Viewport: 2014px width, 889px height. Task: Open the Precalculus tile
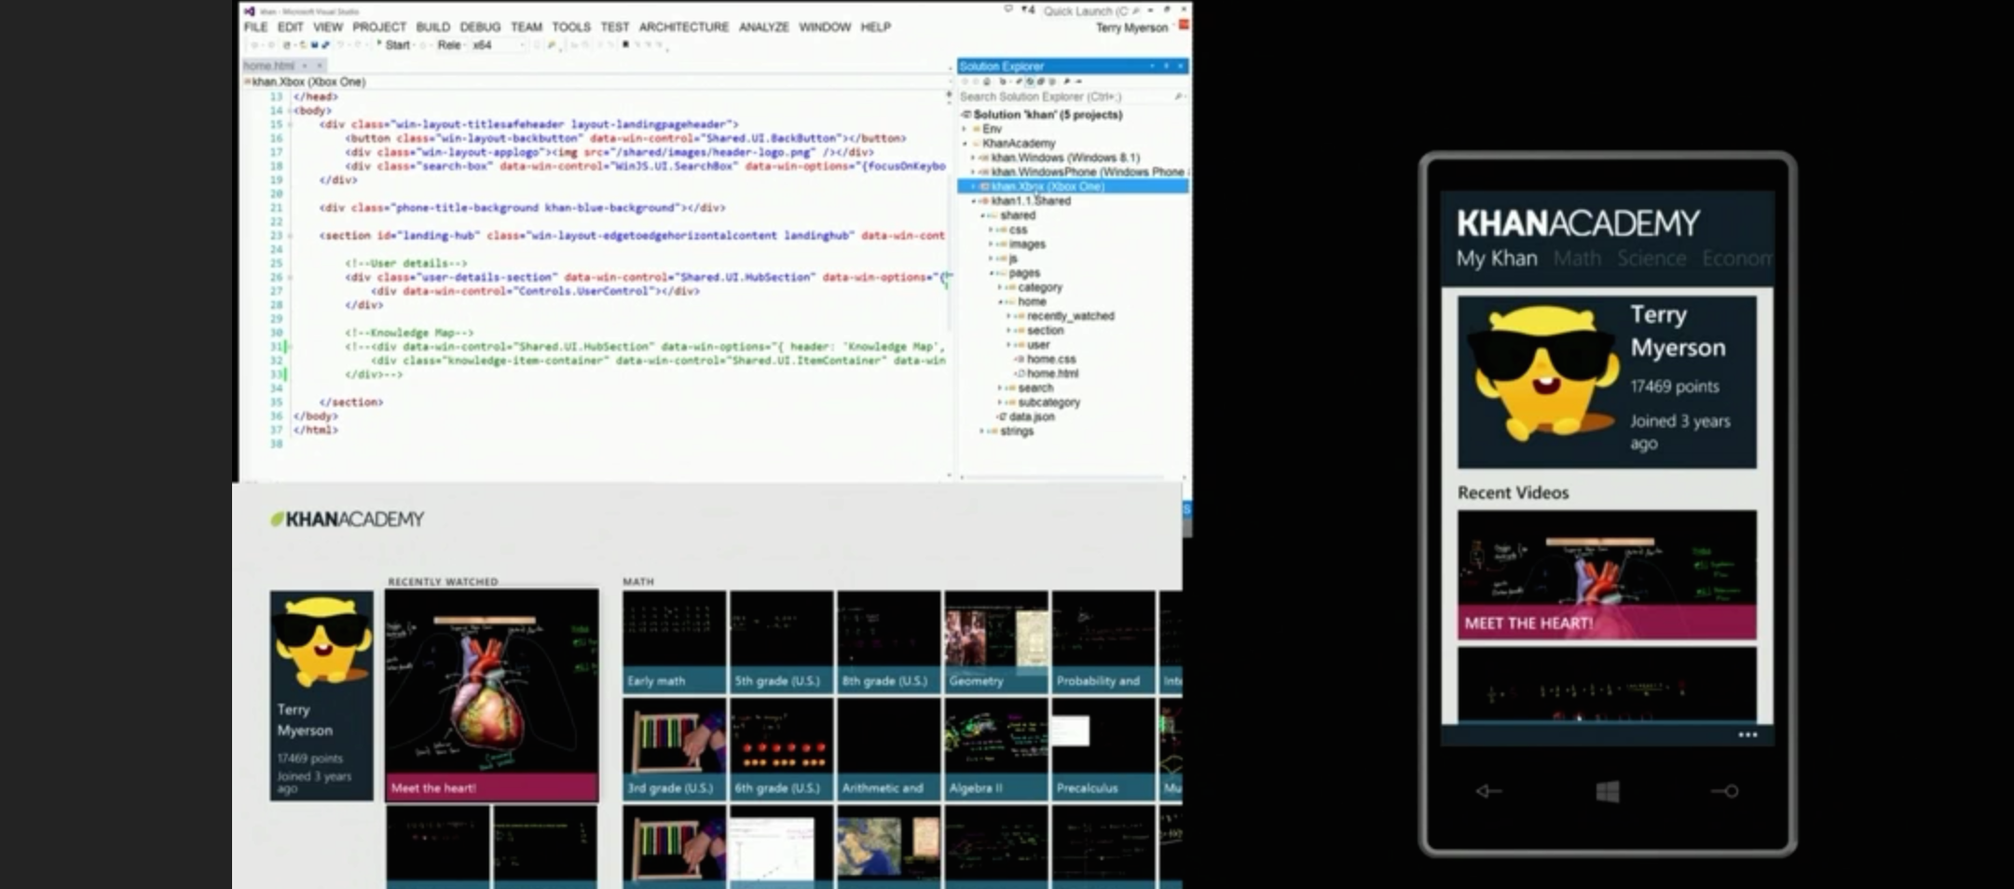click(1103, 748)
